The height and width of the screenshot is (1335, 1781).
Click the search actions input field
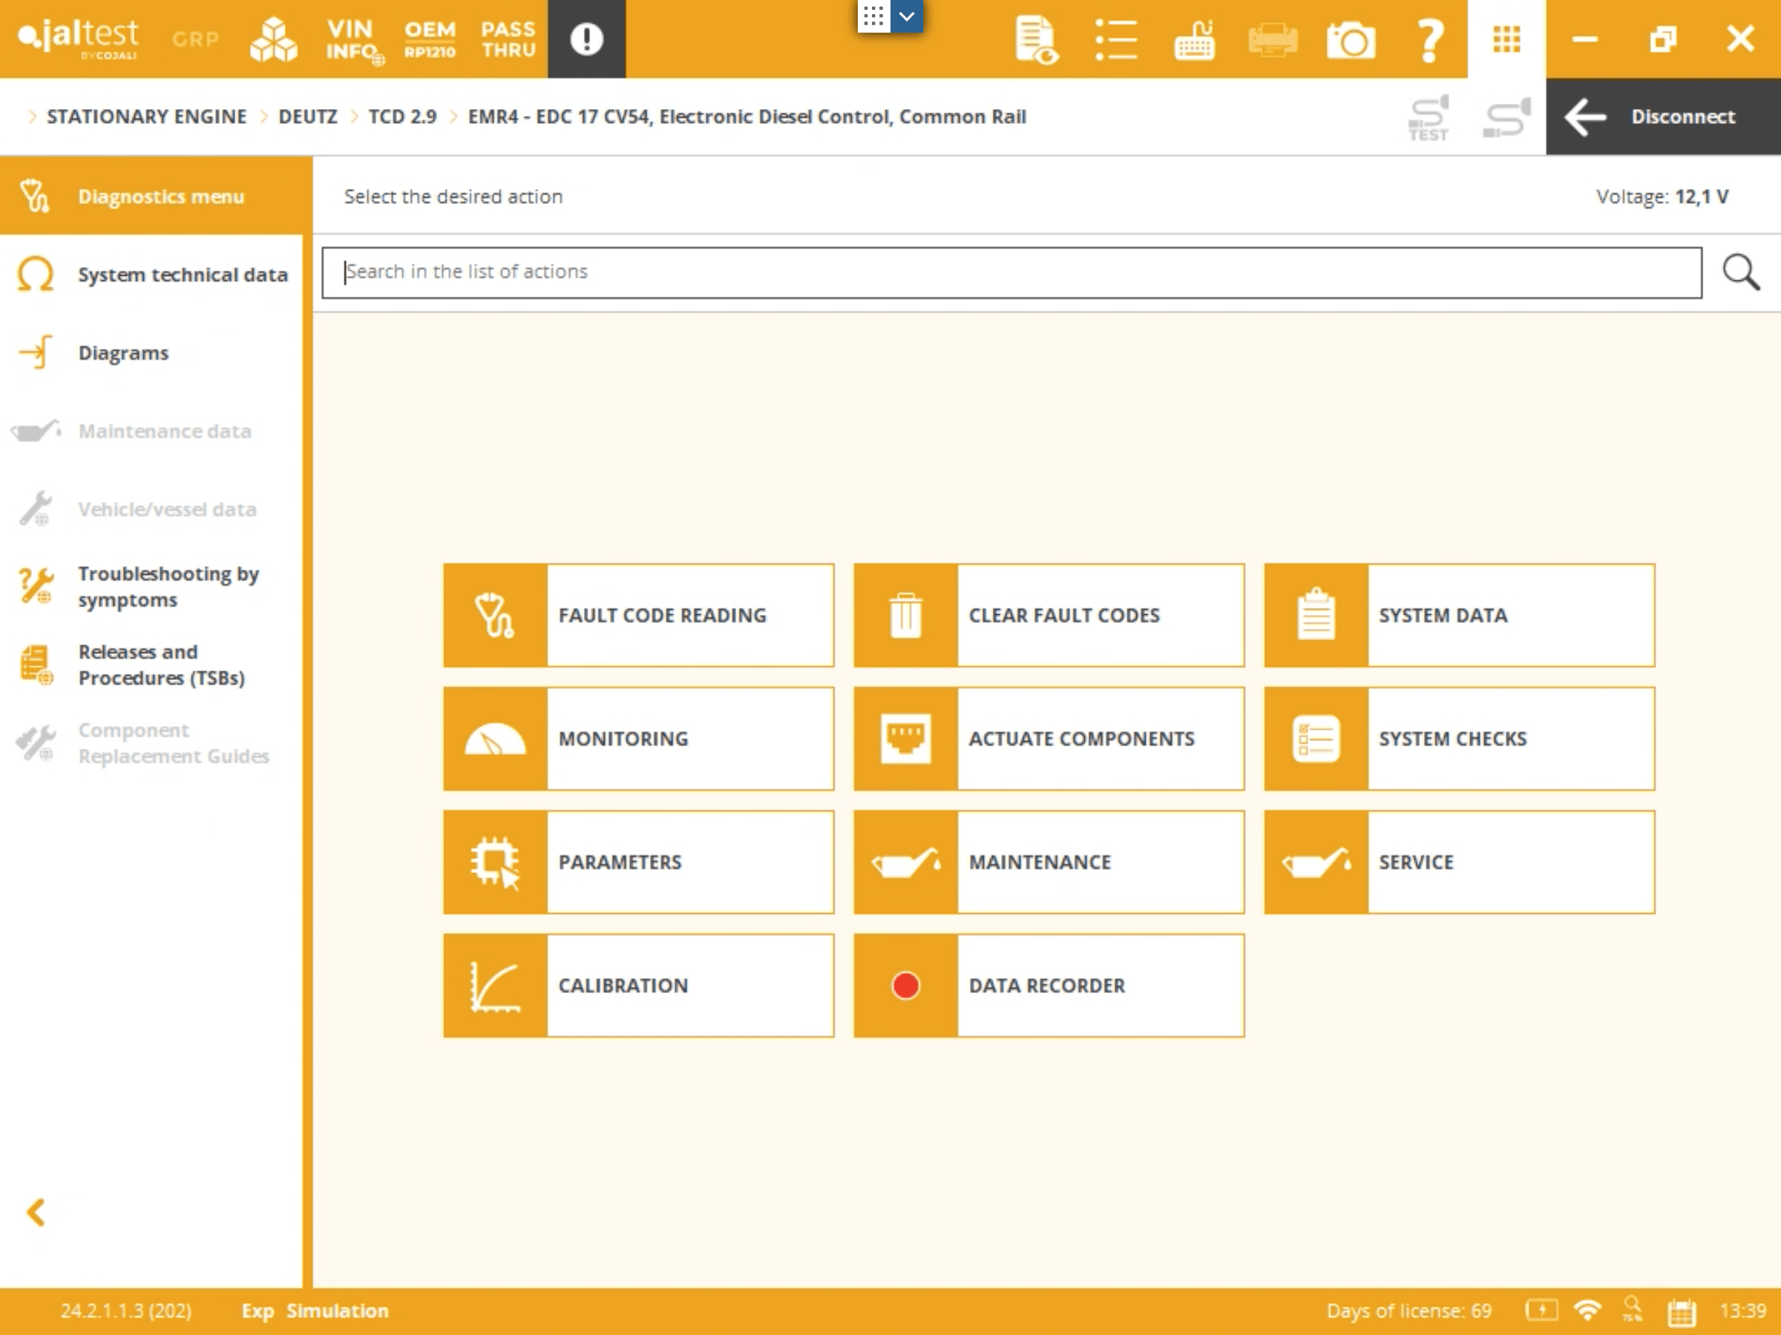click(1011, 272)
